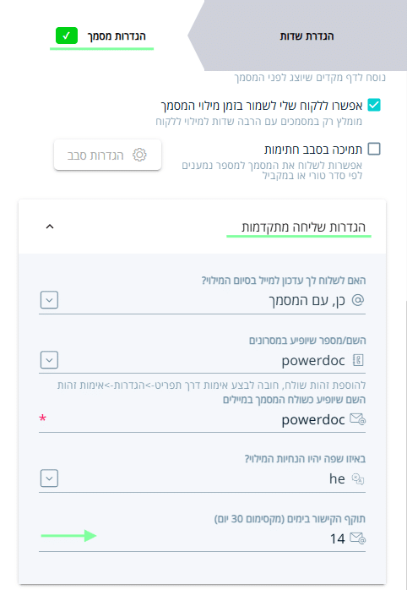The width and height of the screenshot is (407, 590).
Task: Click the envelope icon beside link validity days
Action: click(x=358, y=538)
